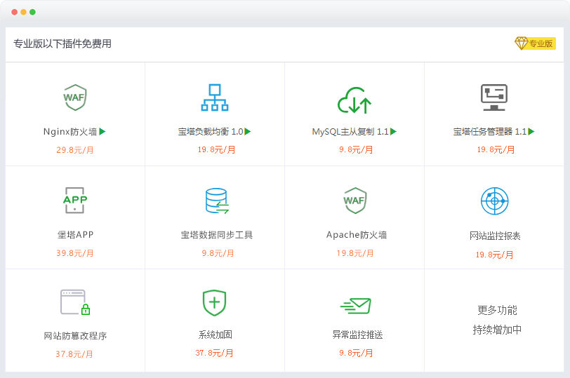Click the 37.8元/月 price under 网站防篡改程序

coord(74,354)
